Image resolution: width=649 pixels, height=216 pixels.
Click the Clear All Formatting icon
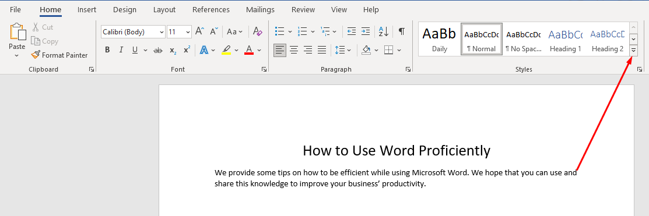pos(258,31)
